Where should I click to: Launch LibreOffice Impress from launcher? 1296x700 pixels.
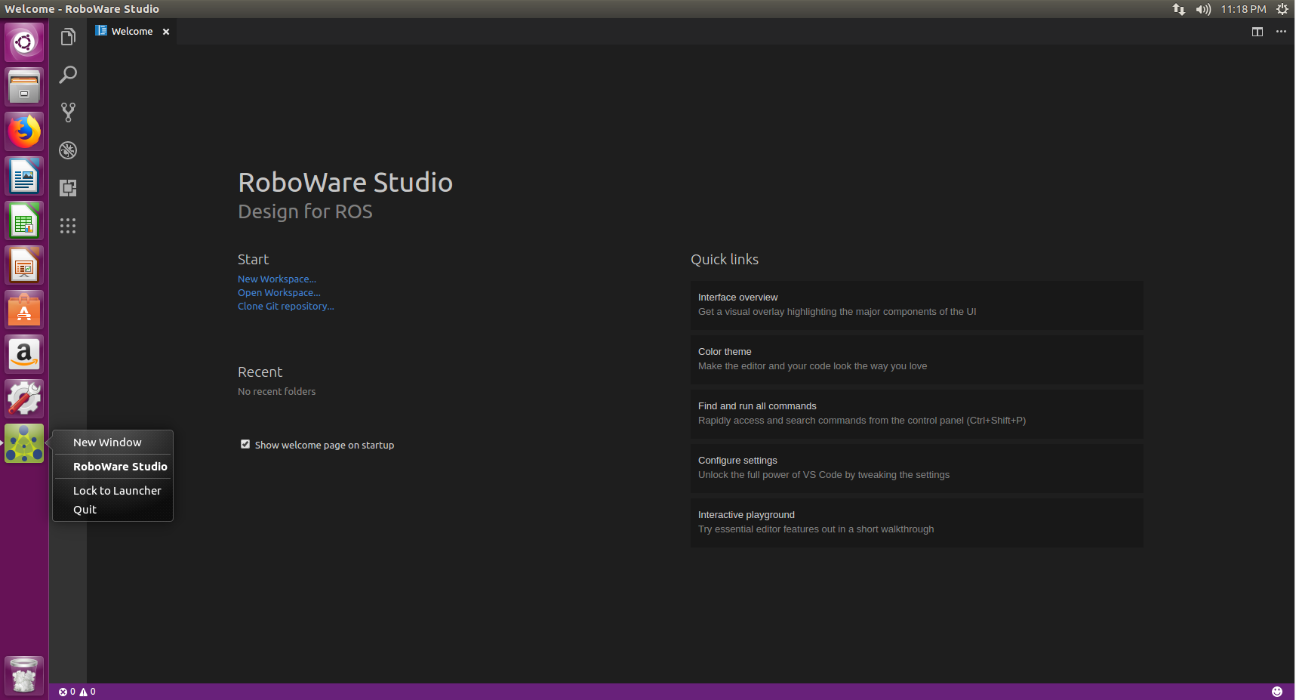click(x=24, y=265)
